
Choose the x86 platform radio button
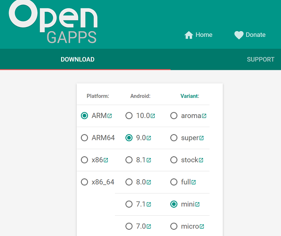click(x=84, y=160)
